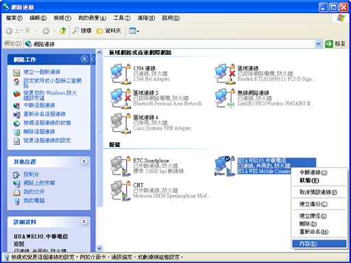The height and width of the screenshot is (263, 351).
Task: Click the 變更這個連線的設定 task icon
Action: click(x=16, y=141)
